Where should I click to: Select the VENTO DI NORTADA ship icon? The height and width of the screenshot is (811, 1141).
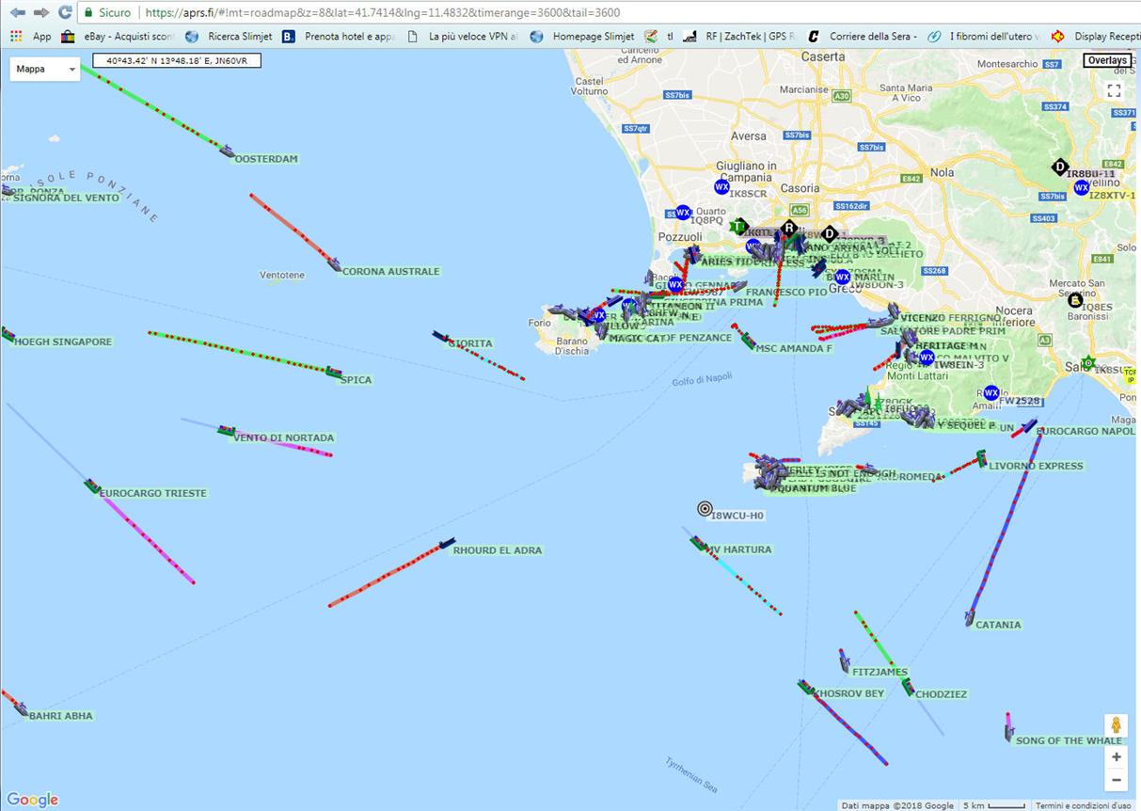pos(226,431)
